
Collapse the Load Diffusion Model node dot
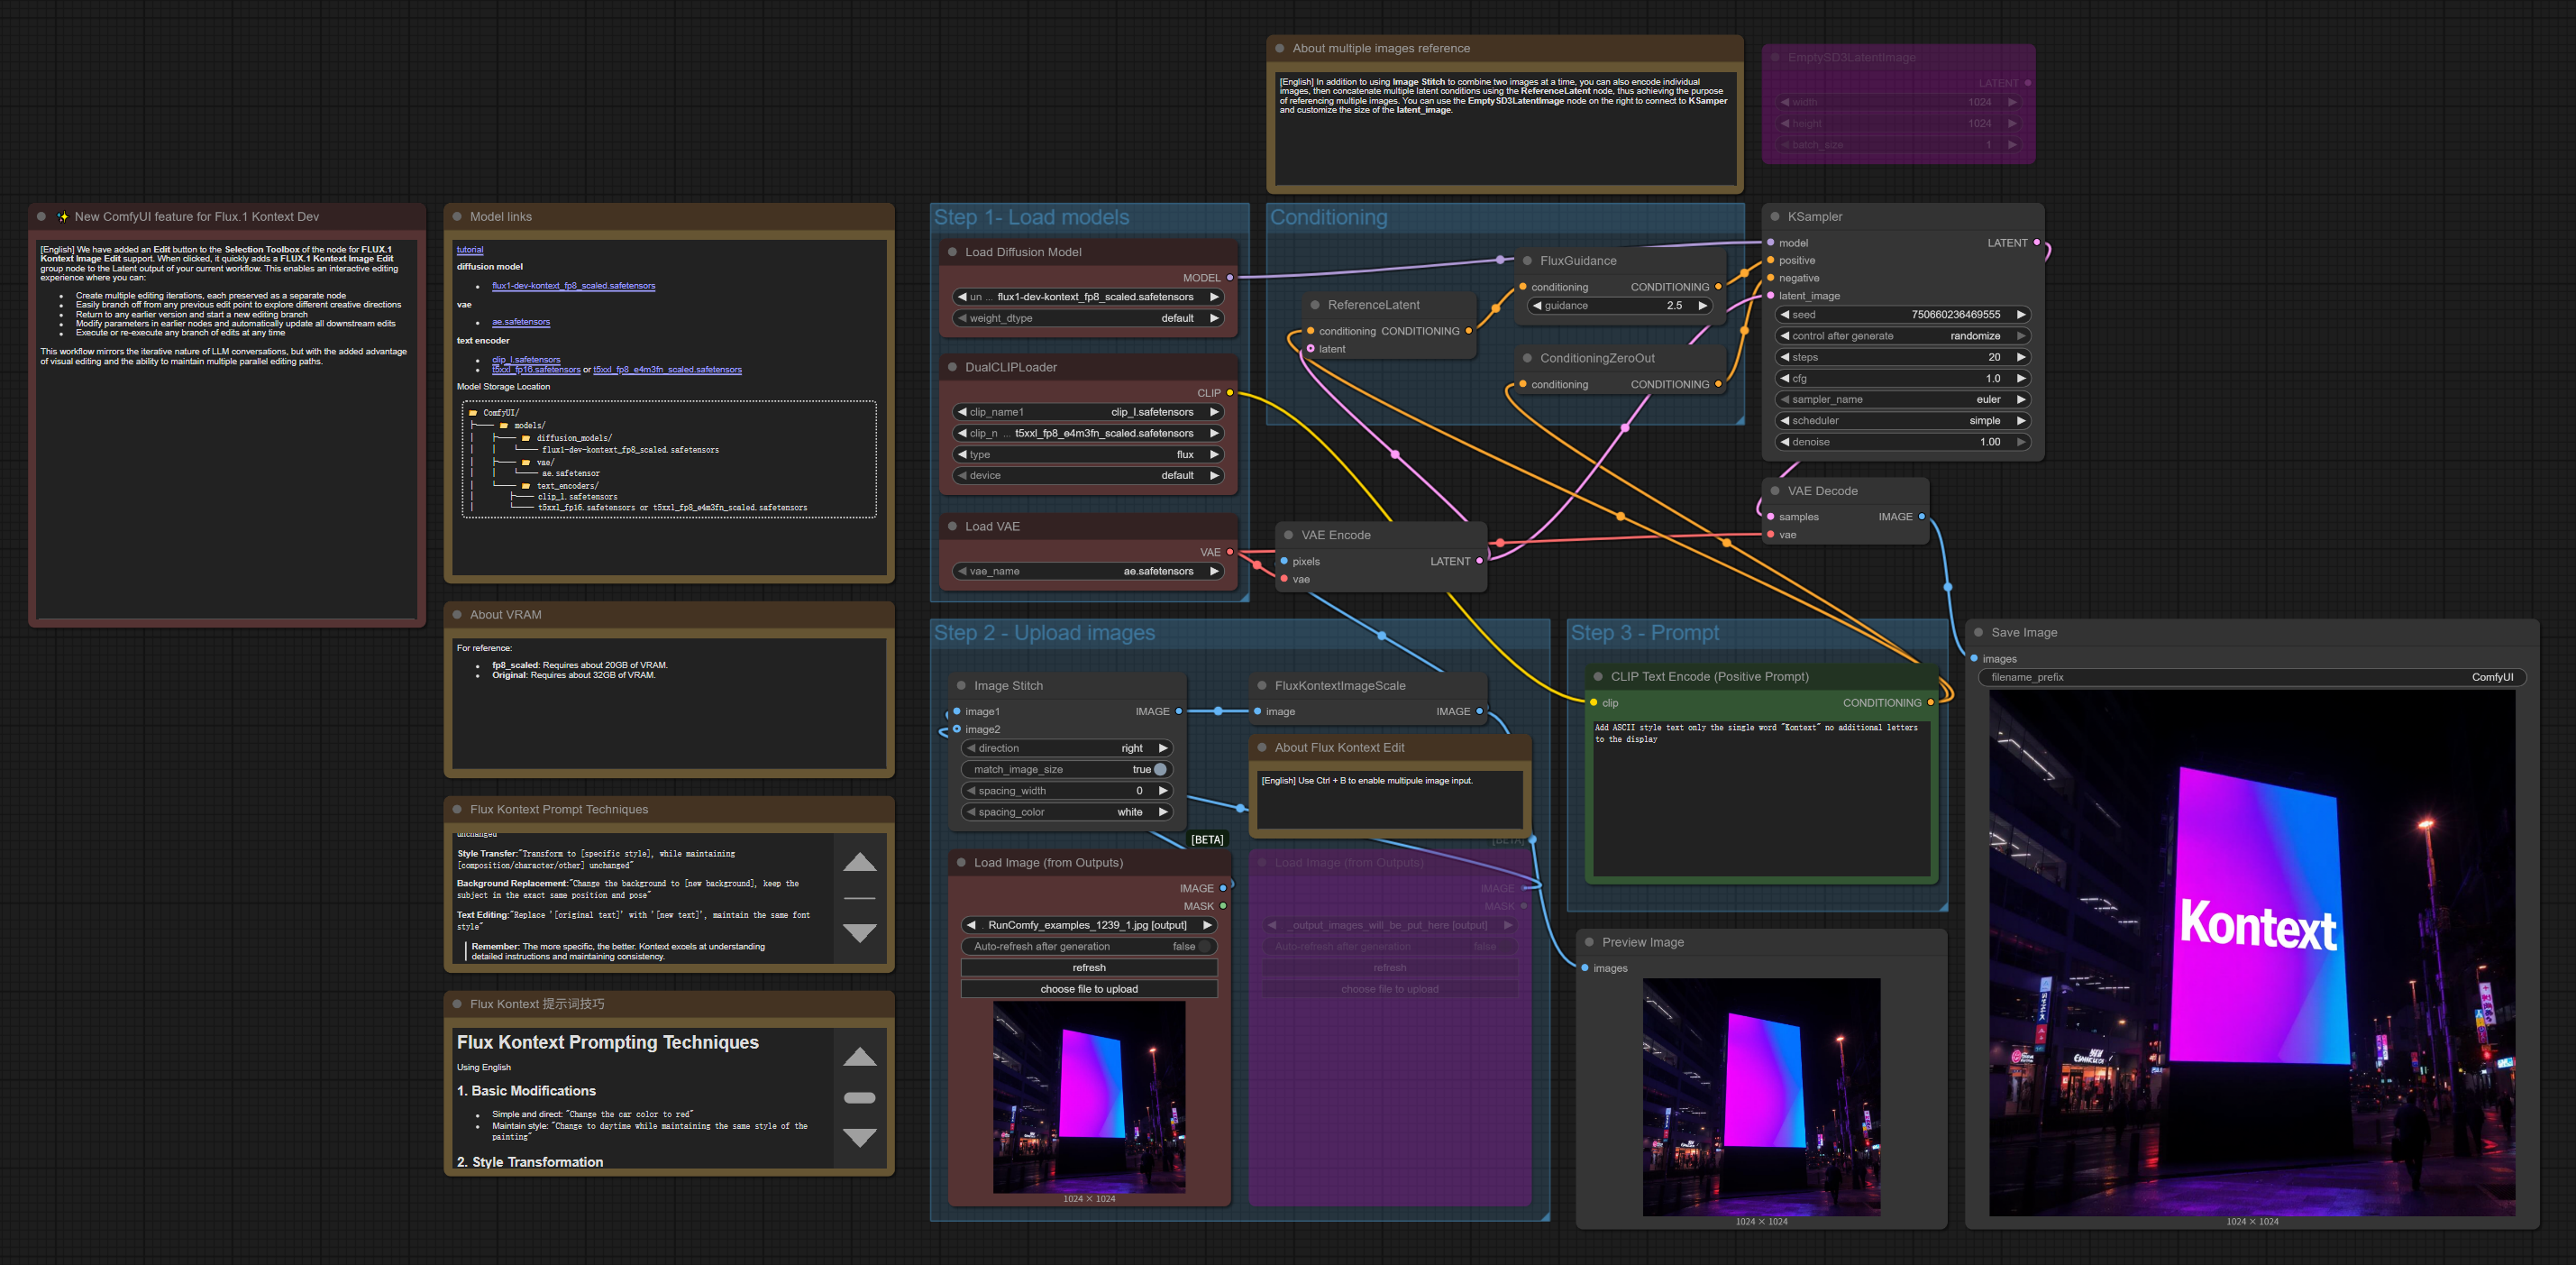pos(953,252)
